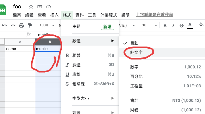This screenshot has width=205, height=114.
Task: Open the 插入 menu
Action: 54,15
